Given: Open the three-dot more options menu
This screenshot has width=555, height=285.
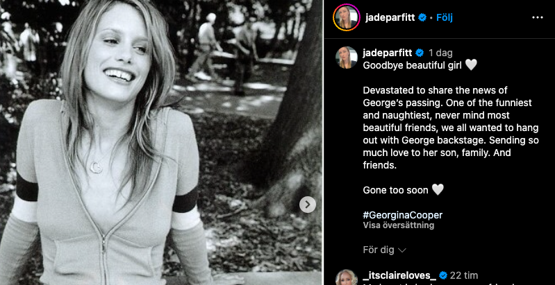Looking at the screenshot, I should [538, 17].
